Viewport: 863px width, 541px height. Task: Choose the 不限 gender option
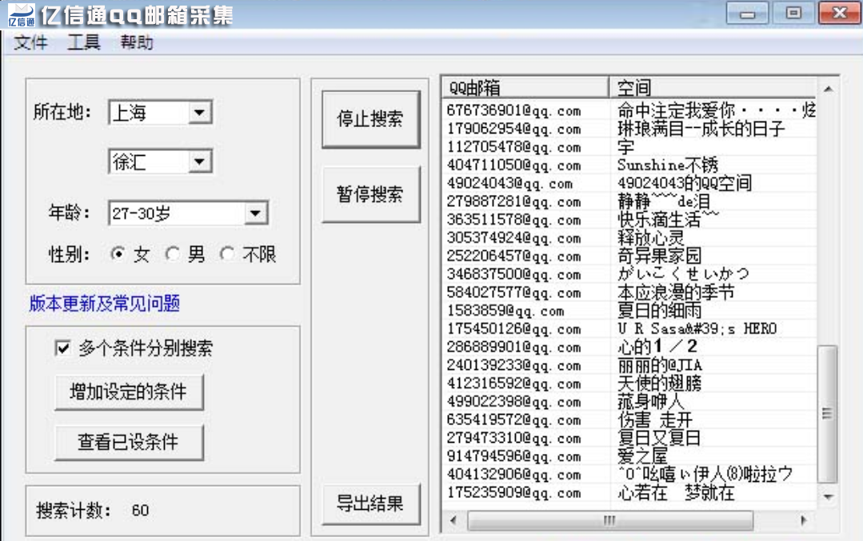click(227, 254)
